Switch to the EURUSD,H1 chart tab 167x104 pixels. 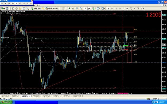(x=36, y=96)
